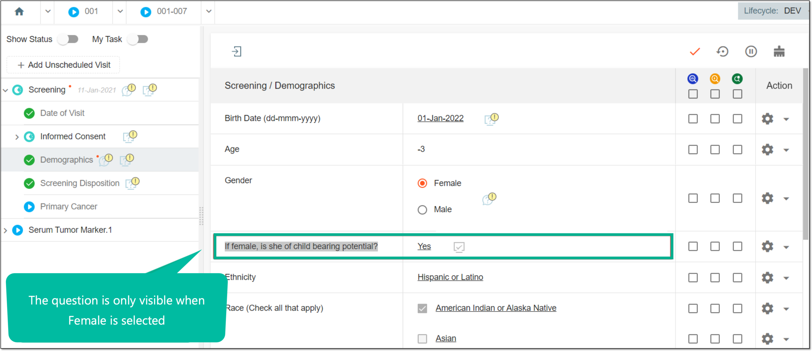
Task: Open Demographics form
Action: [67, 160]
